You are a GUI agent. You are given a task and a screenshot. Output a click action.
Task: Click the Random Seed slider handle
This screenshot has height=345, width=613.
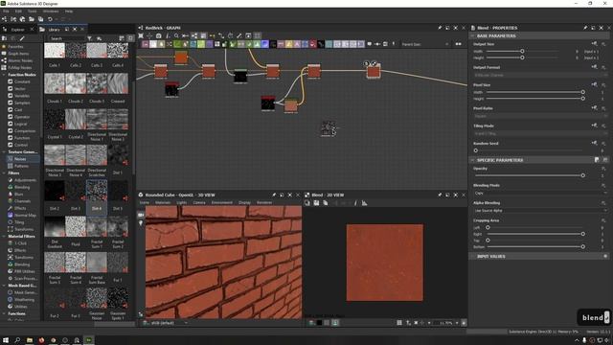click(x=476, y=150)
